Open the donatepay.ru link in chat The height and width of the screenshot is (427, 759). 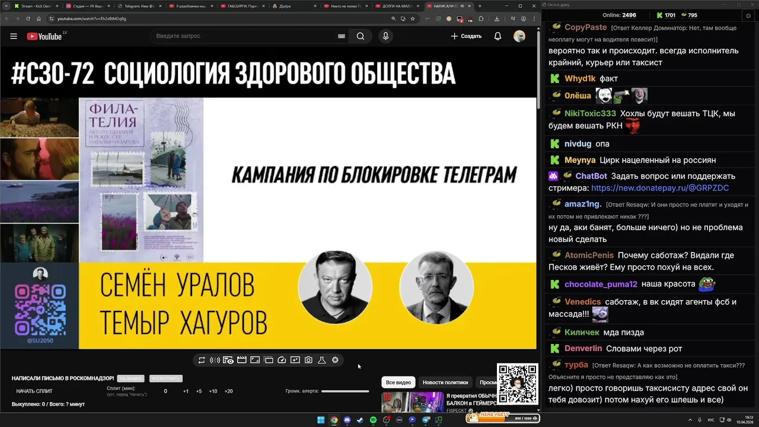click(x=660, y=188)
